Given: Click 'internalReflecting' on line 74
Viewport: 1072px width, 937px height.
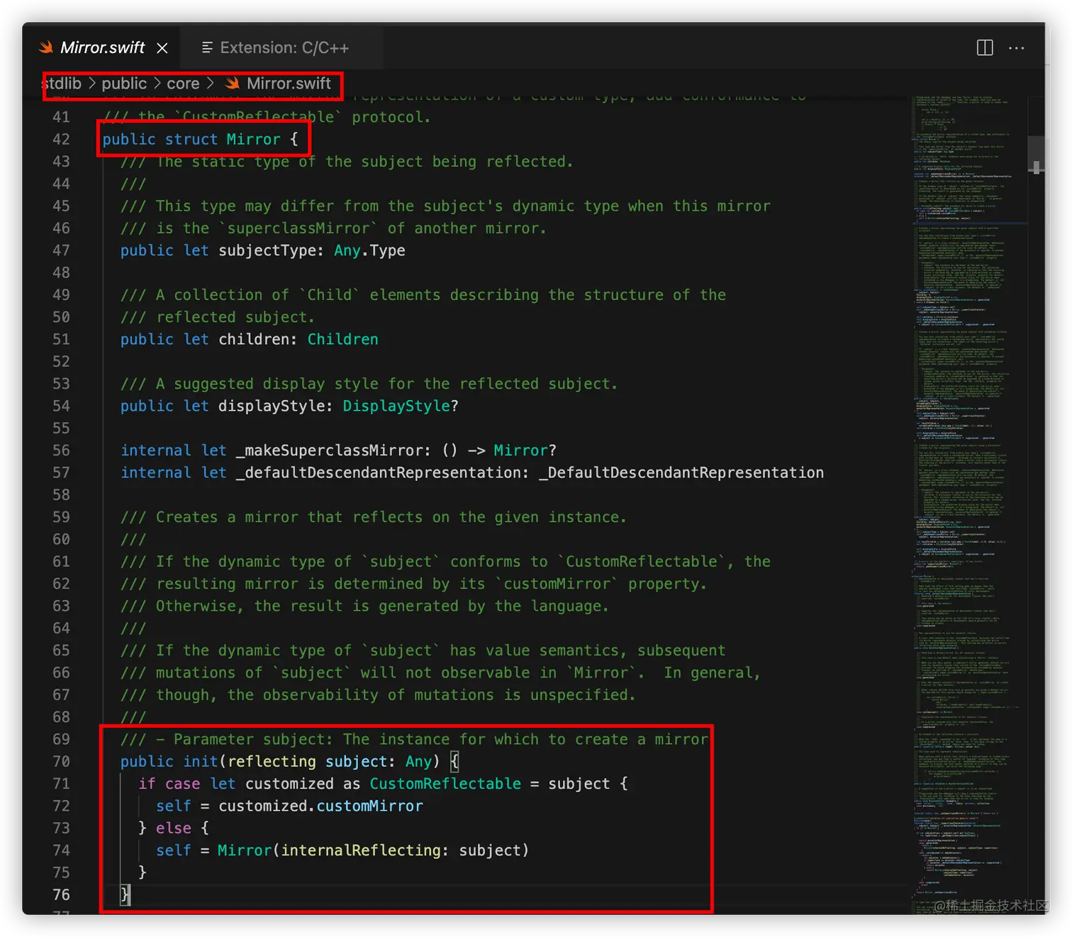Looking at the screenshot, I should click(x=361, y=850).
